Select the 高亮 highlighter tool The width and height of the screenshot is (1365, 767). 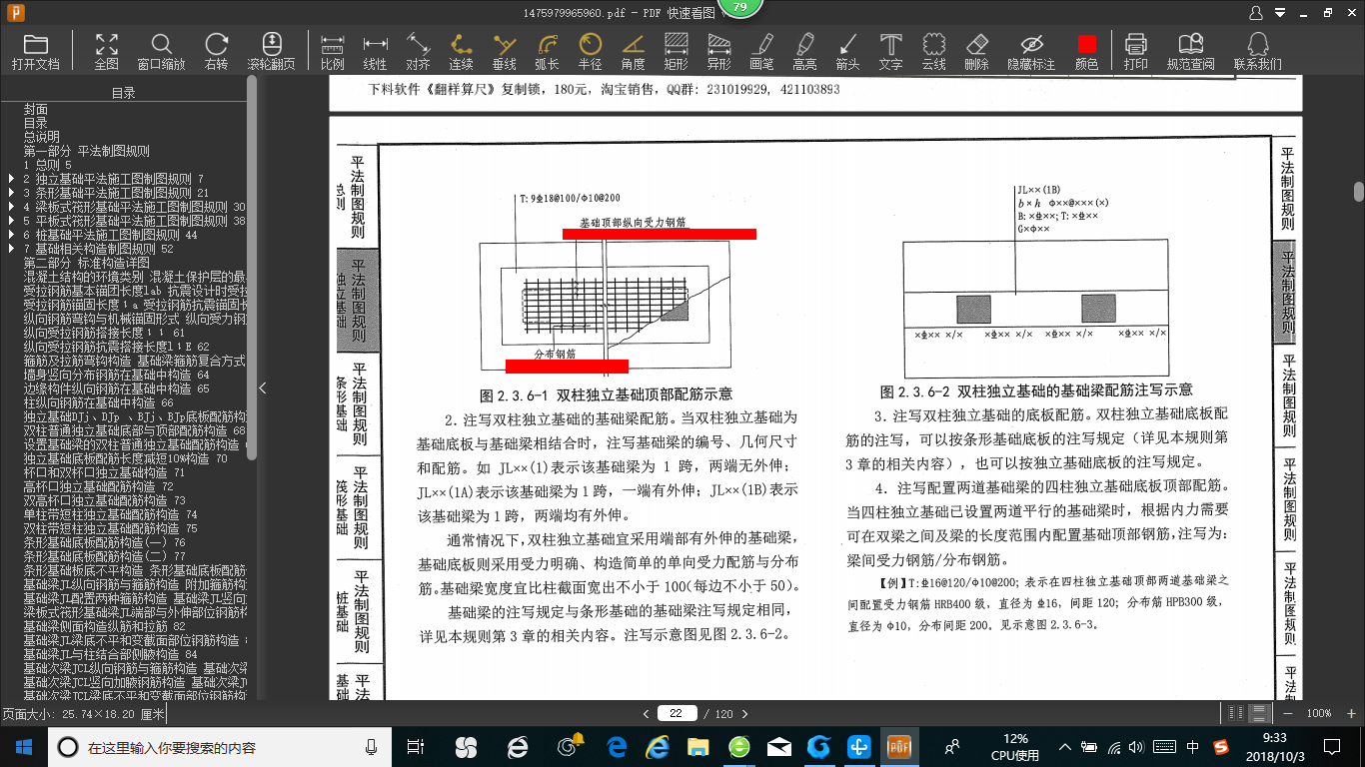[804, 51]
